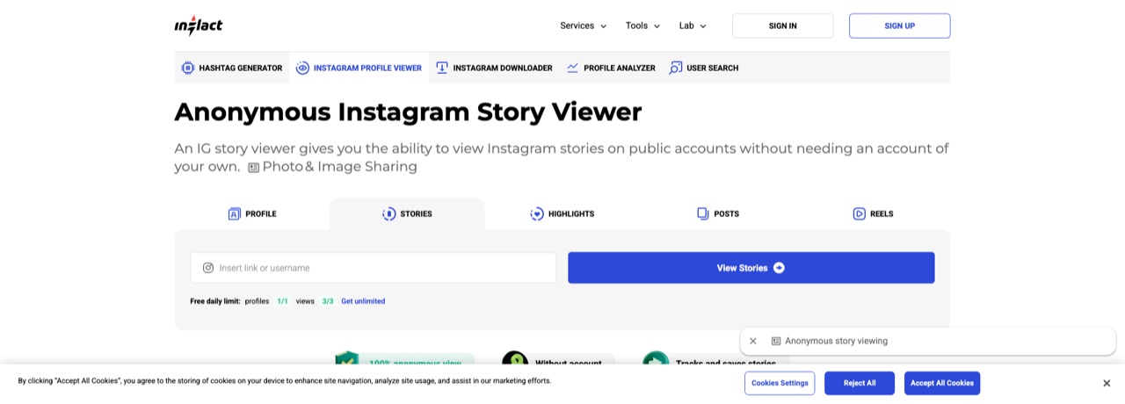Viewport: 1125px width, 404px height.
Task: Close the Anonymous story viewing popup
Action: pos(753,341)
